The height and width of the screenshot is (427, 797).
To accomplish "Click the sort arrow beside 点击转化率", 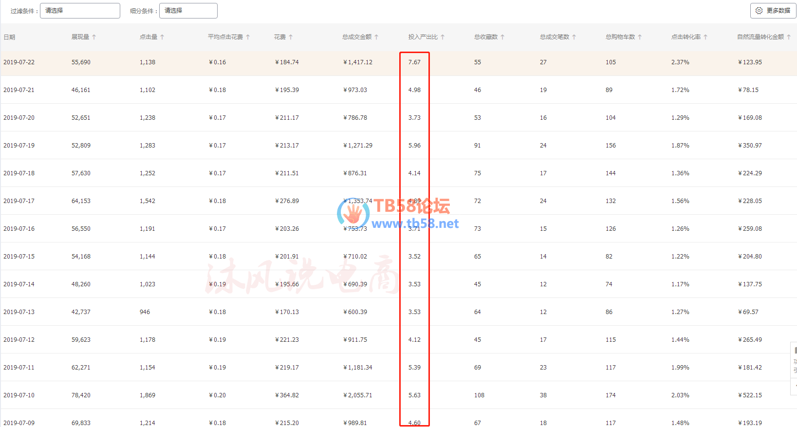I will pos(705,37).
